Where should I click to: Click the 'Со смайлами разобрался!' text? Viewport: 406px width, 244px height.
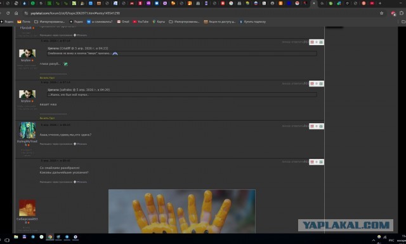click(x=60, y=168)
